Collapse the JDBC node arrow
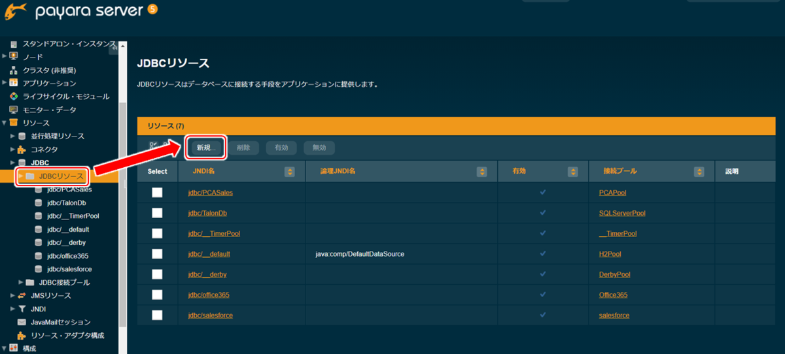This screenshot has height=354, width=785. [12, 162]
